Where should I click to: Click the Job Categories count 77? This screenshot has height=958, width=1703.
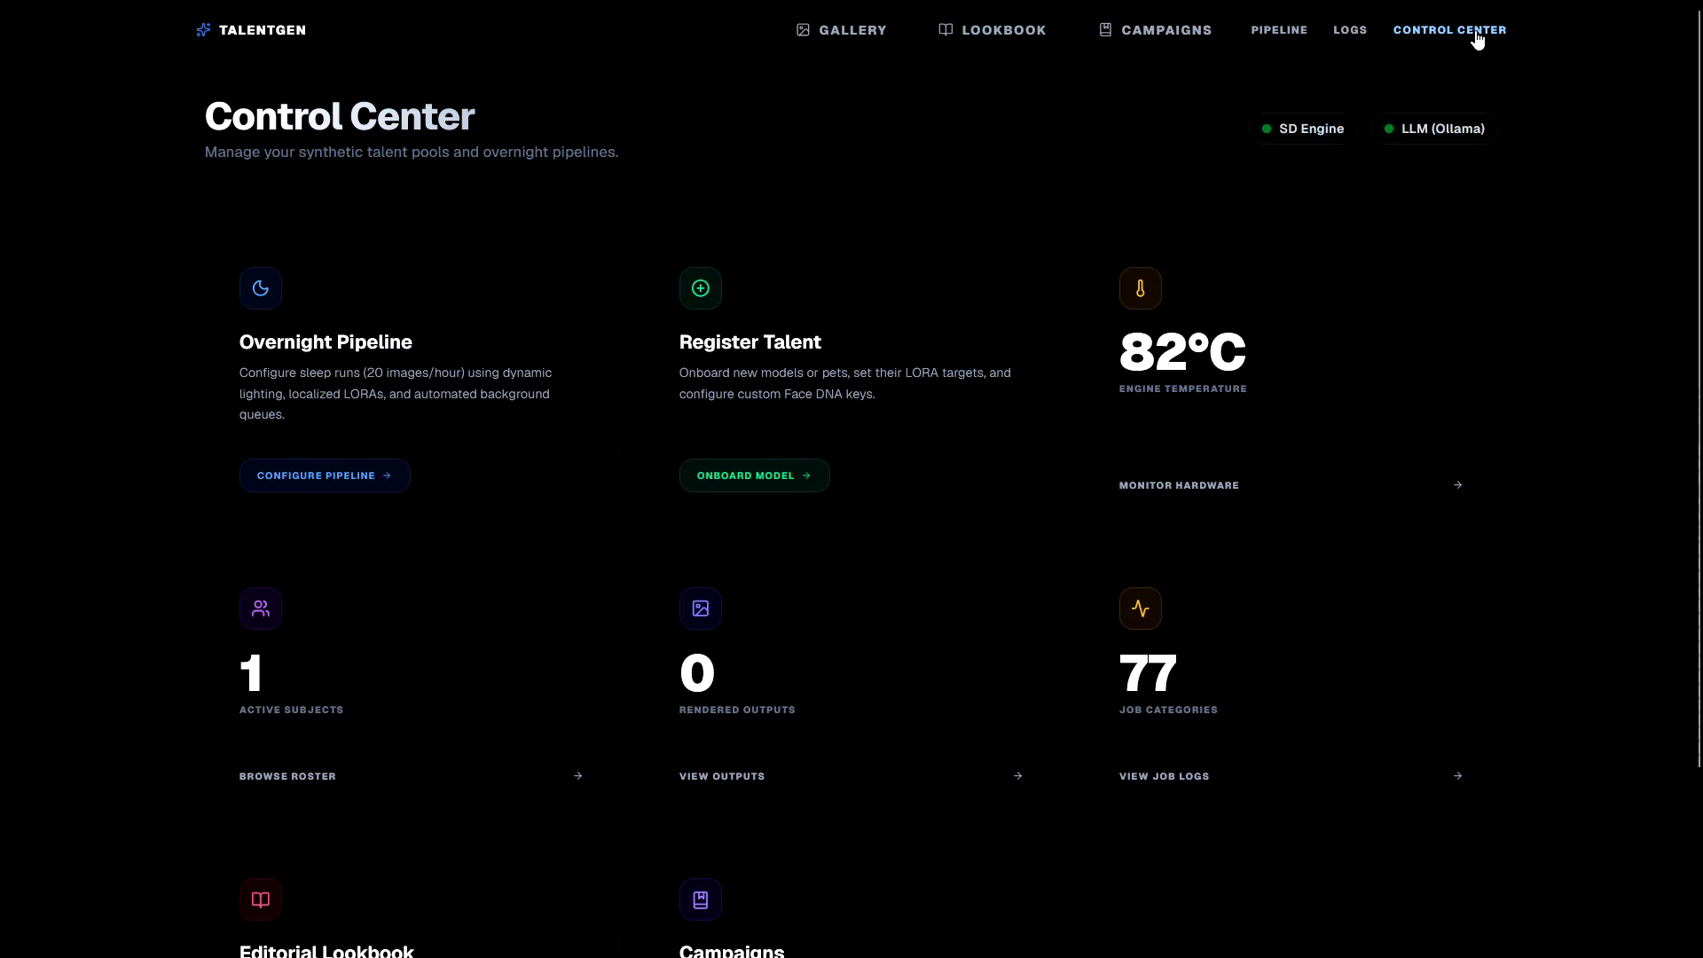(1148, 673)
